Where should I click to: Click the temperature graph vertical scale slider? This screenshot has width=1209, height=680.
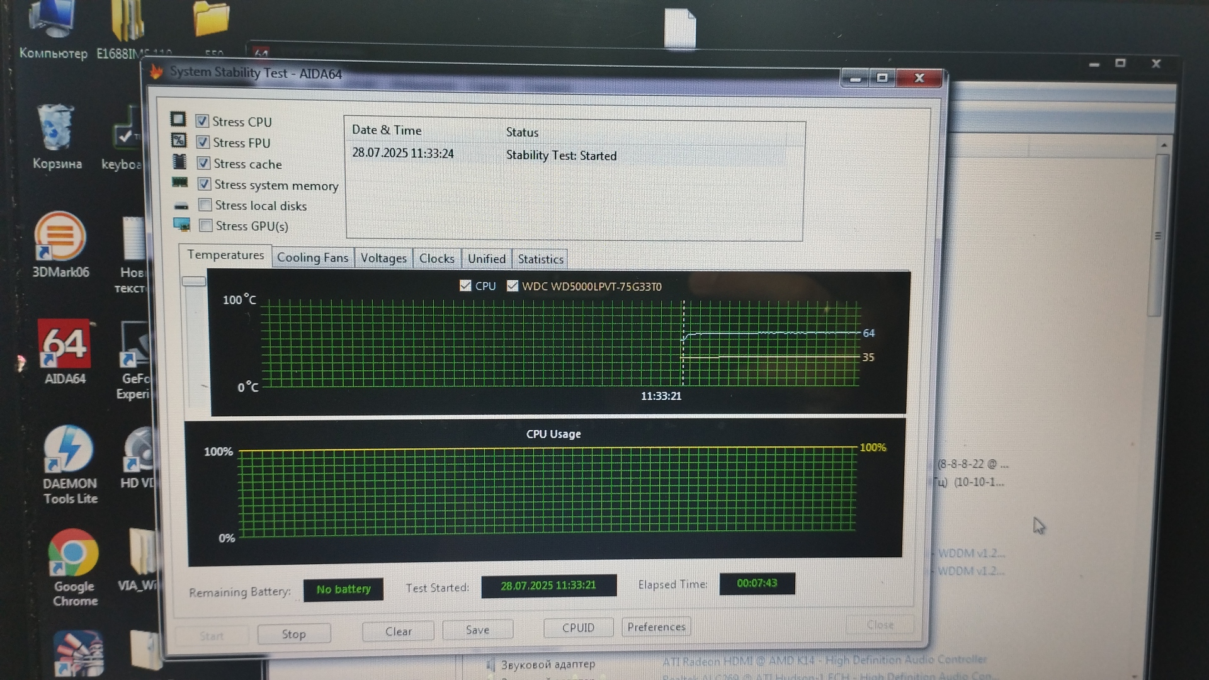[194, 281]
